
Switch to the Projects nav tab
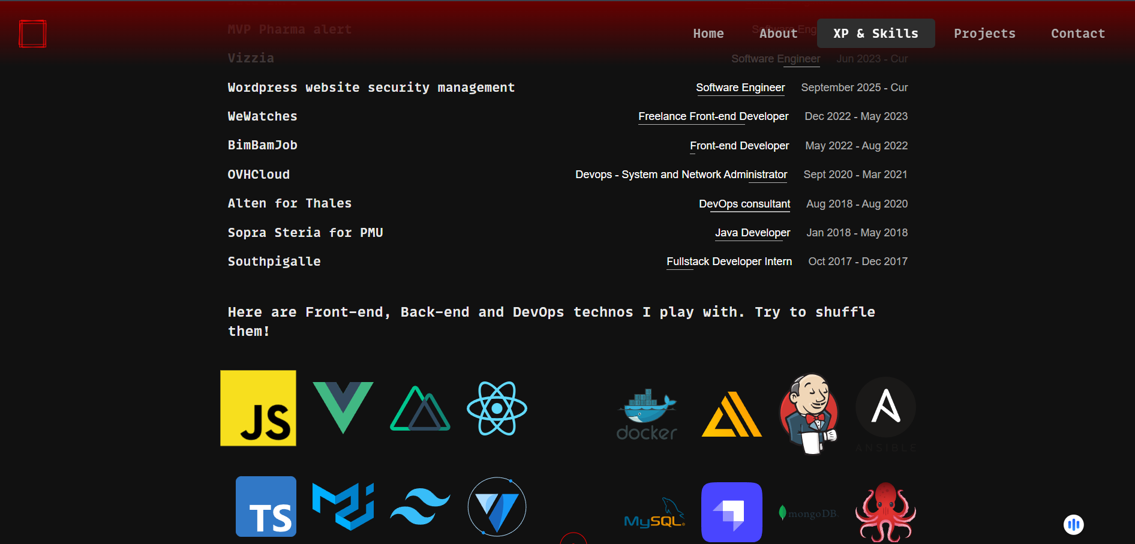pyautogui.click(x=984, y=34)
